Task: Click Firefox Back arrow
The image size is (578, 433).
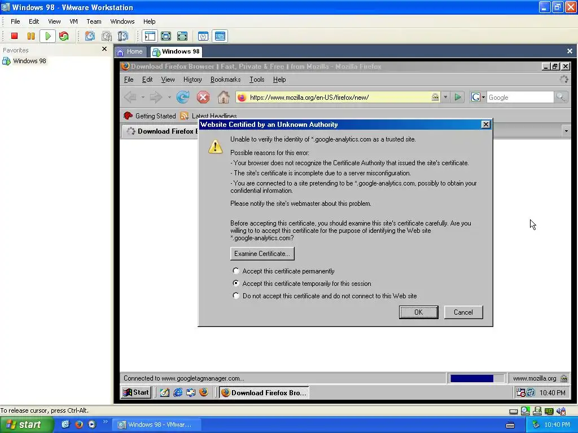Action: (x=130, y=97)
